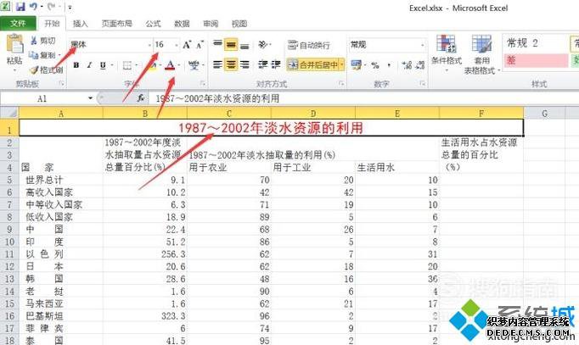This screenshot has width=579, height=345.
Task: Click the Save icon in quick access toolbar
Action: coord(20,6)
